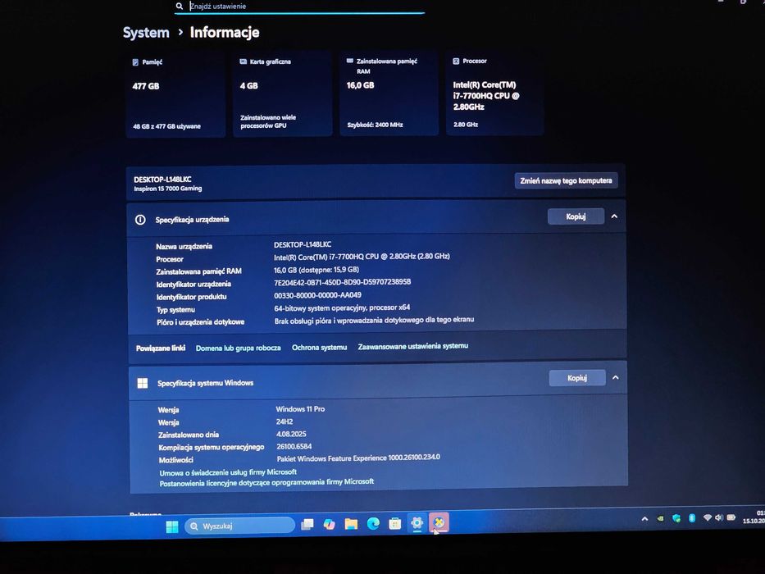Go back to System breadcrumb
The image size is (765, 574).
pyautogui.click(x=146, y=33)
